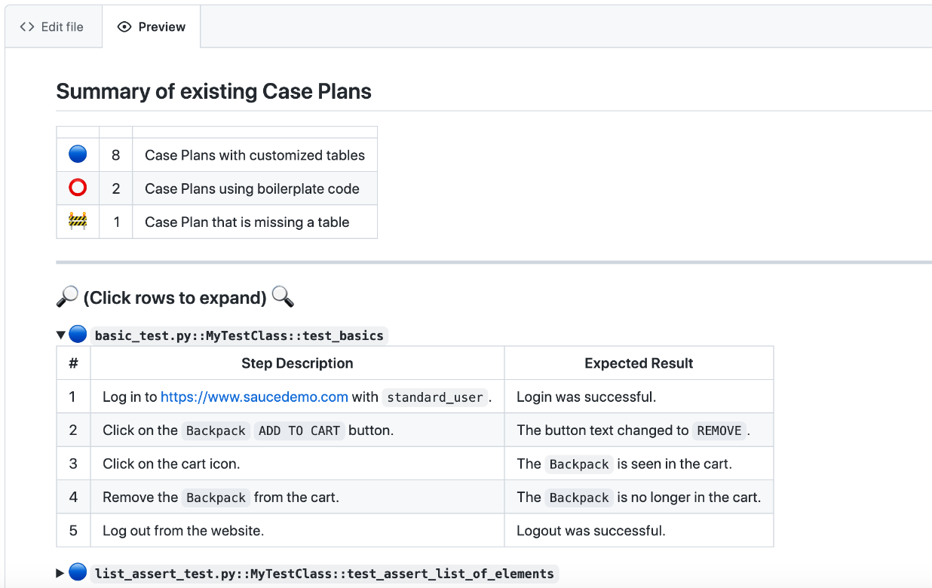Click the red circle boilerplate code icon
932x588 pixels.
click(x=76, y=188)
